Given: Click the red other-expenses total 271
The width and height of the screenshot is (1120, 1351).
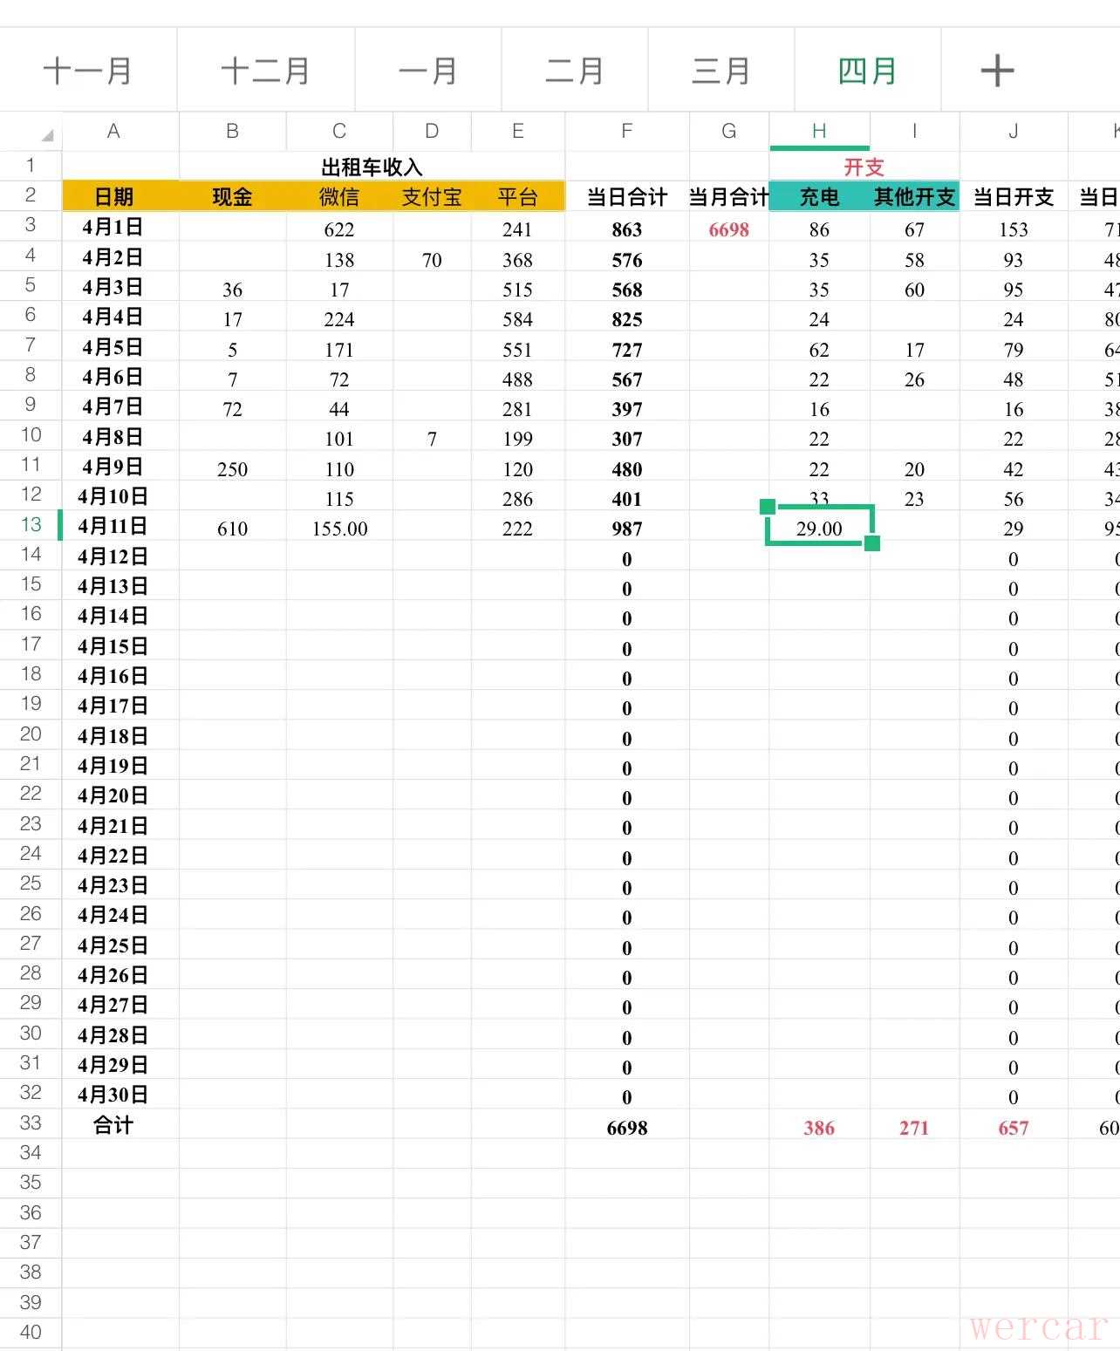Looking at the screenshot, I should click(x=914, y=1128).
